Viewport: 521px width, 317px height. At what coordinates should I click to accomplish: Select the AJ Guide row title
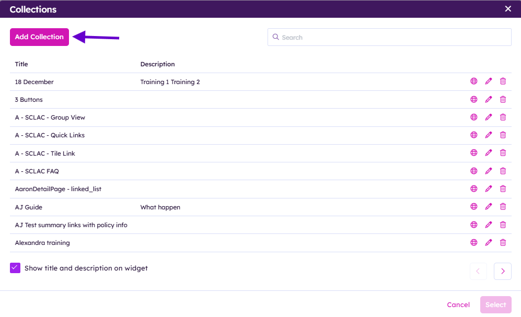(x=29, y=207)
